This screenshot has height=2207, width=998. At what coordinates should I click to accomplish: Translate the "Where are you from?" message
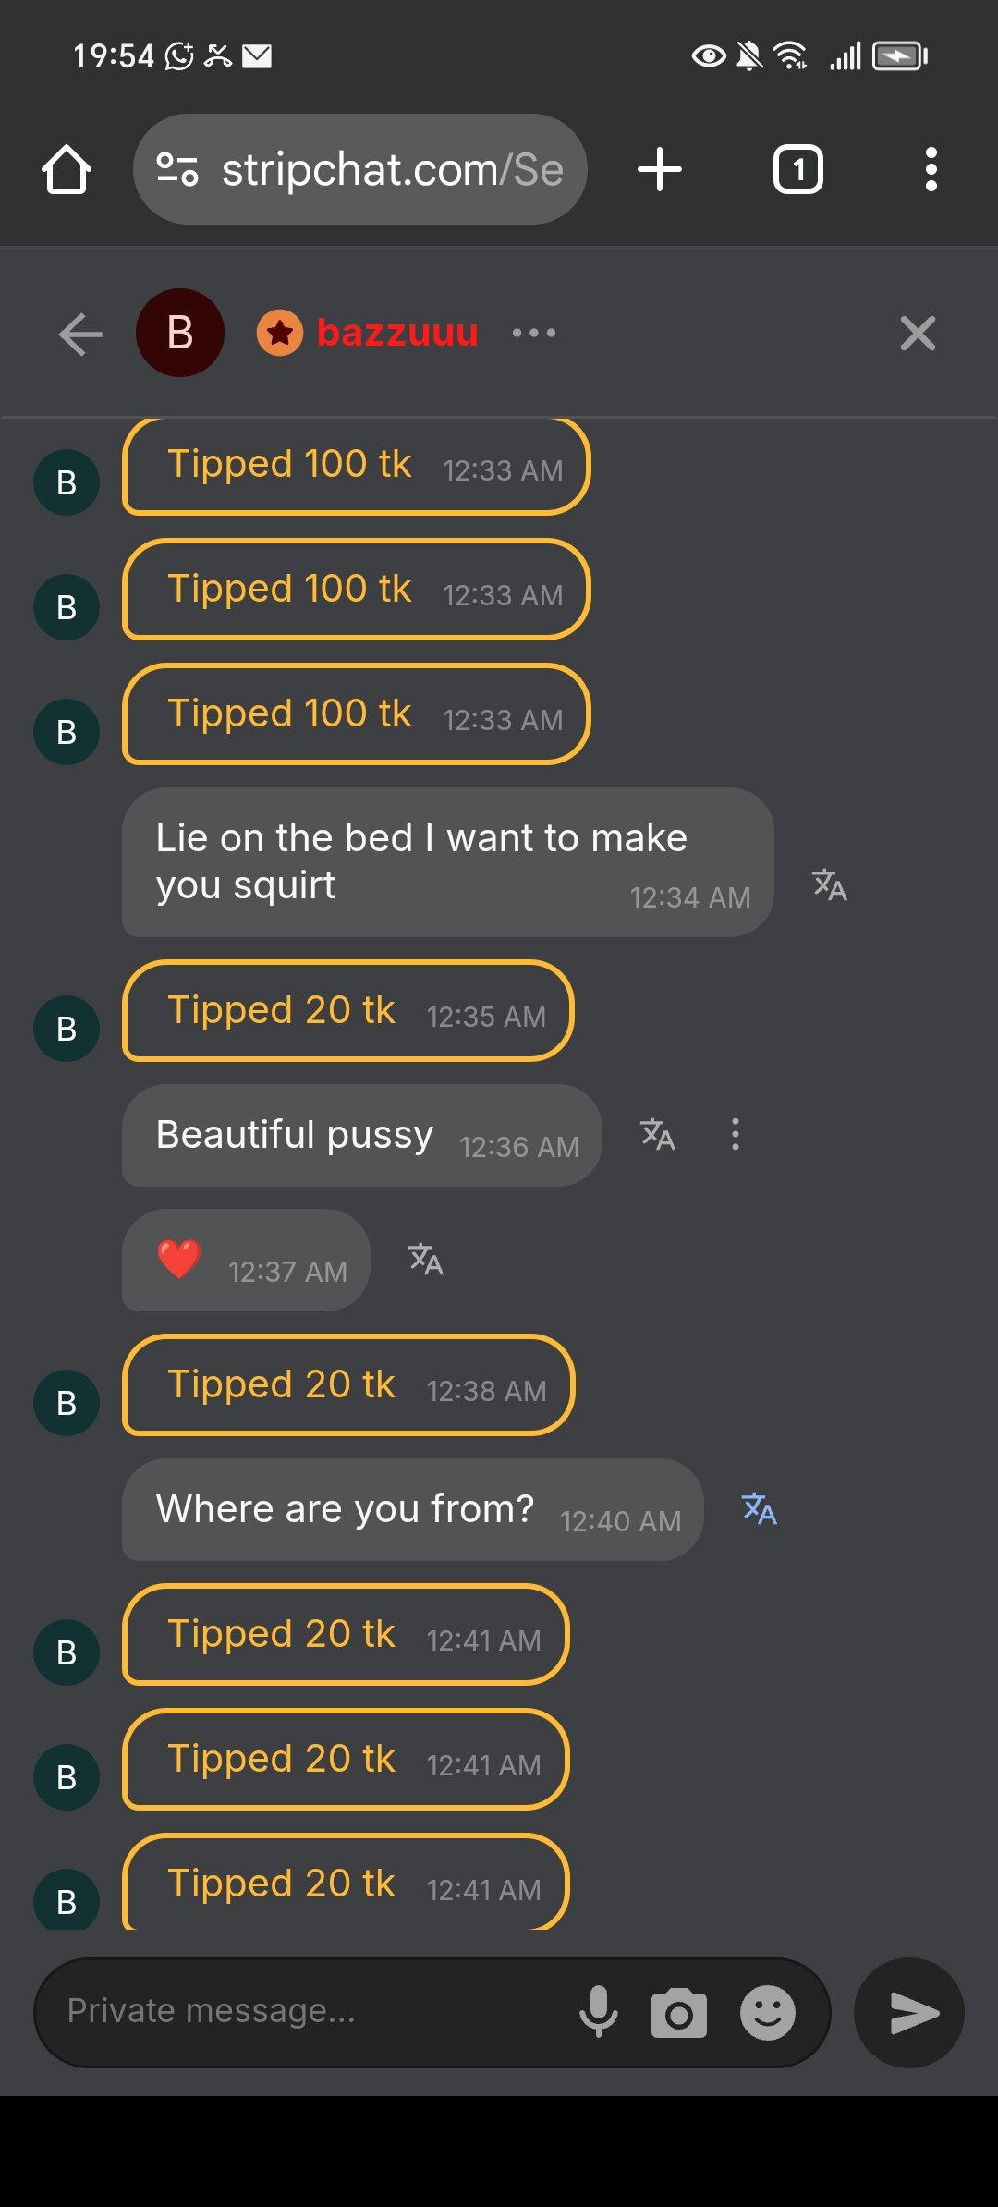tap(759, 1508)
